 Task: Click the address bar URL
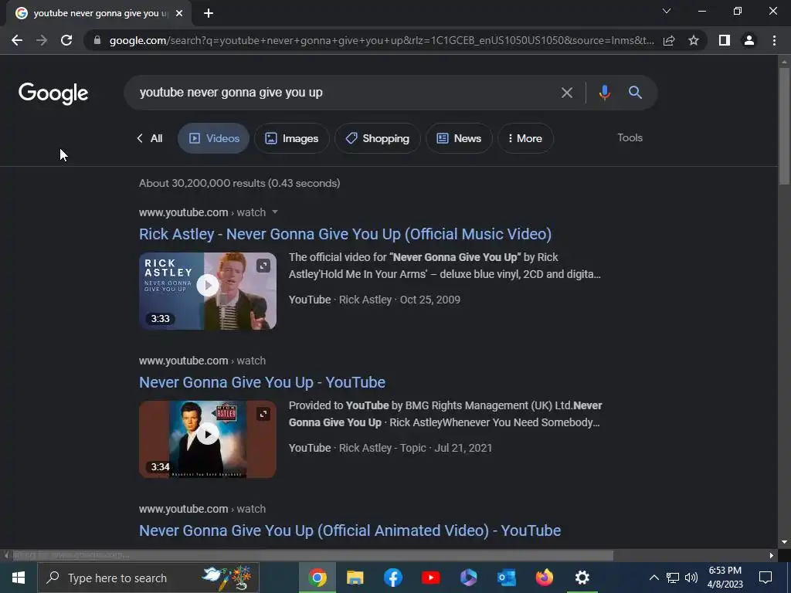tap(382, 40)
